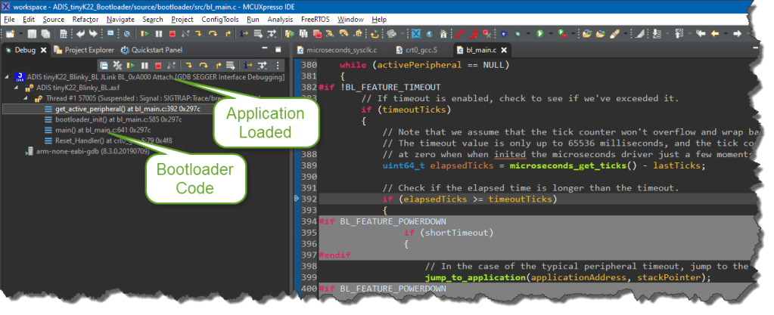Click Disconnect icon in main toolbar
Viewport: 774px width, 315px height.
coord(185,33)
